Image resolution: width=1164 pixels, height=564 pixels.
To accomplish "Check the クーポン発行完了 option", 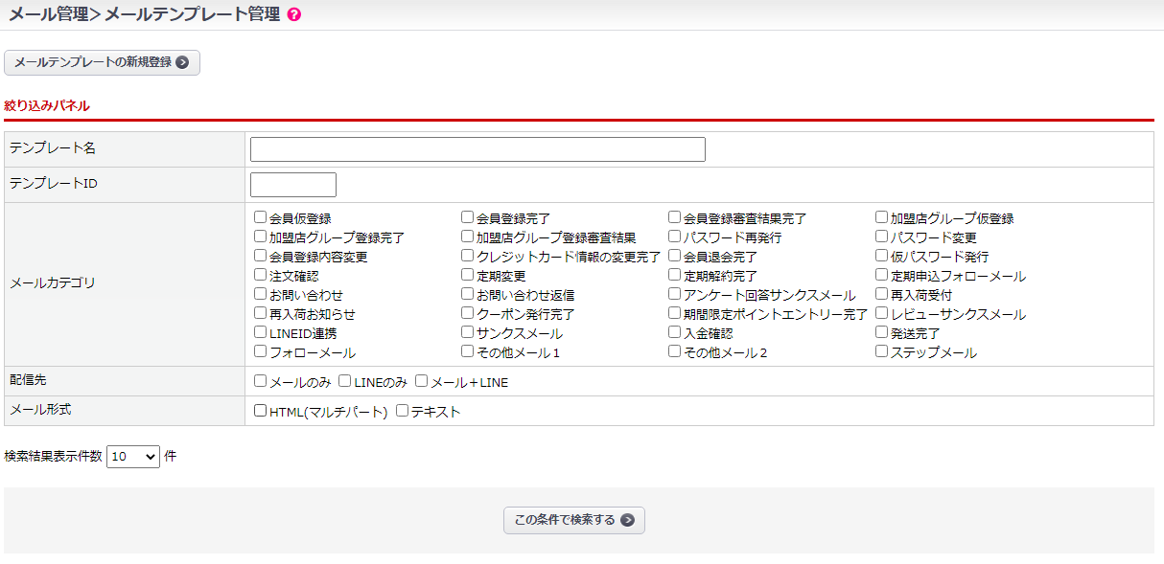I will [x=468, y=313].
